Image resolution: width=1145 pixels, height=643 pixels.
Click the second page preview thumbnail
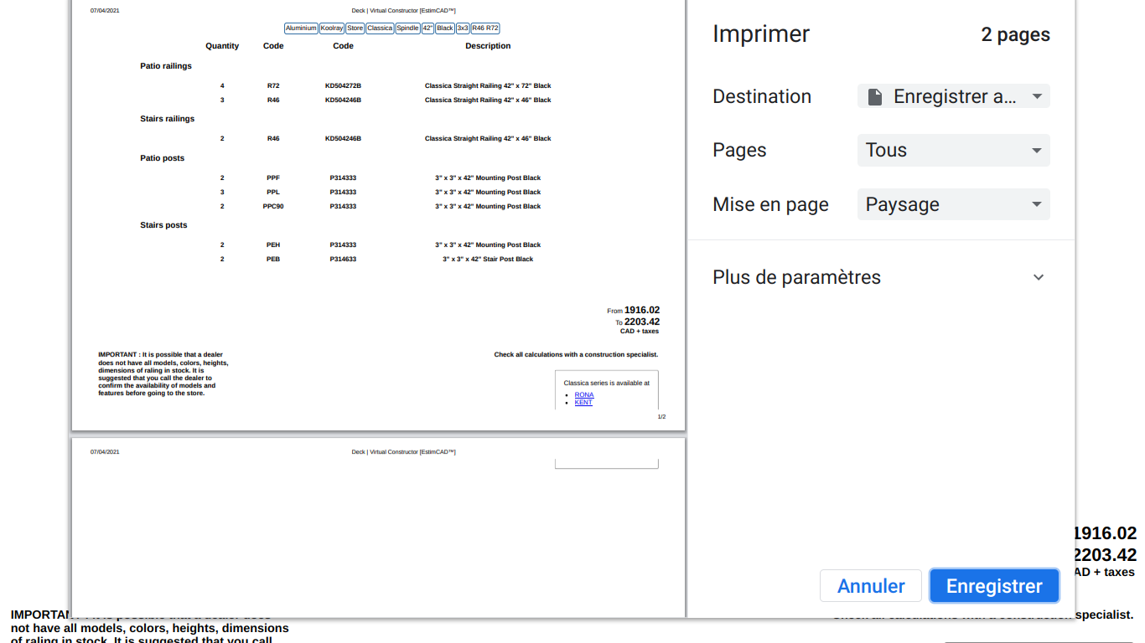tap(378, 527)
